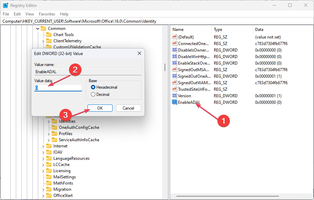Select the TrustedSiteUrlFo... string icon
The width and height of the screenshot is (314, 200).
pos(175,89)
